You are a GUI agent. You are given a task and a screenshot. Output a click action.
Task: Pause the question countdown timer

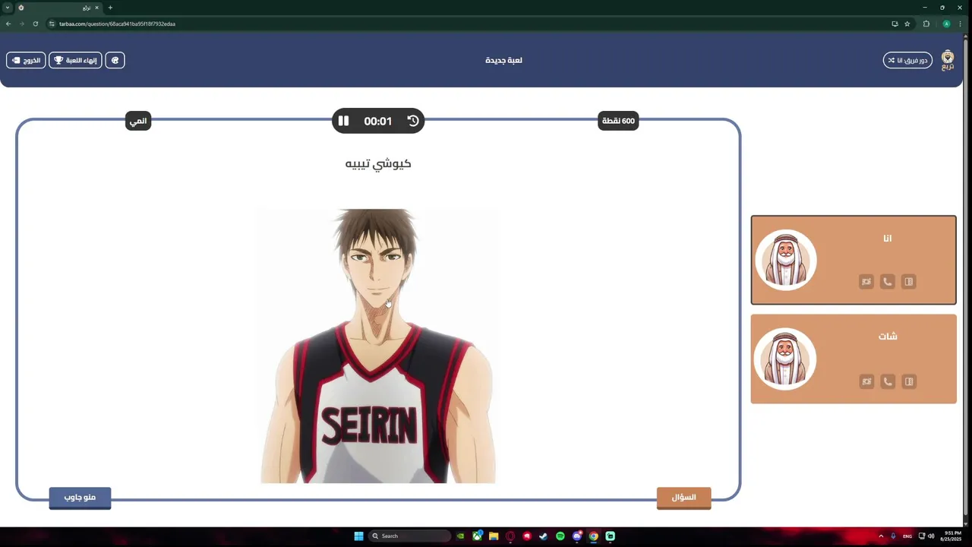tap(343, 121)
